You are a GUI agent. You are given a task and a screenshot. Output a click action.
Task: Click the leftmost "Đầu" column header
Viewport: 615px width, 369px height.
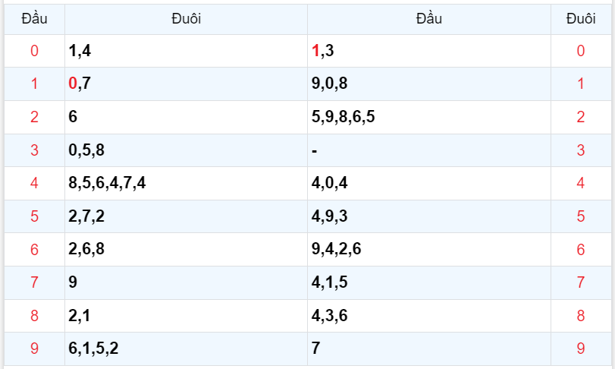pyautogui.click(x=34, y=19)
